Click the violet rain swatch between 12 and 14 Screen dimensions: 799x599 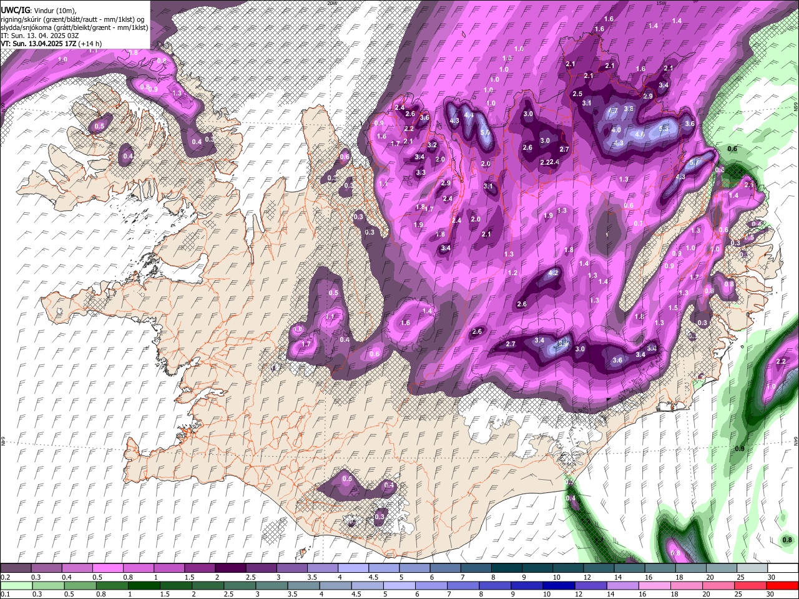tap(591, 585)
